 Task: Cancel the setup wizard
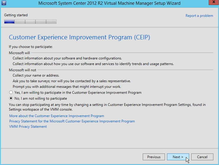coord(202,157)
